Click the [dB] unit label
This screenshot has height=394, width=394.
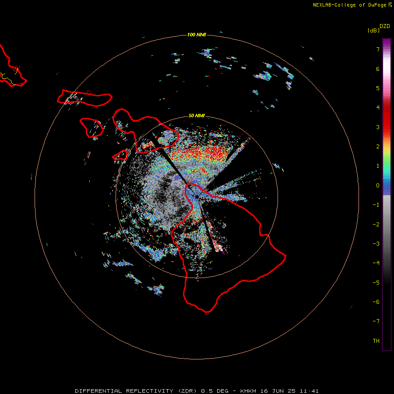coord(373,30)
